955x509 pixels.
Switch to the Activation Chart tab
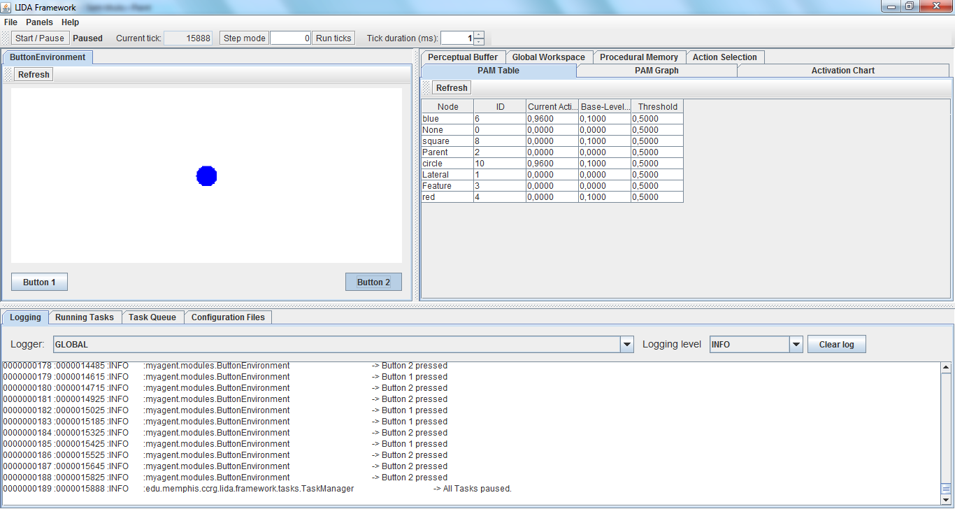(842, 71)
